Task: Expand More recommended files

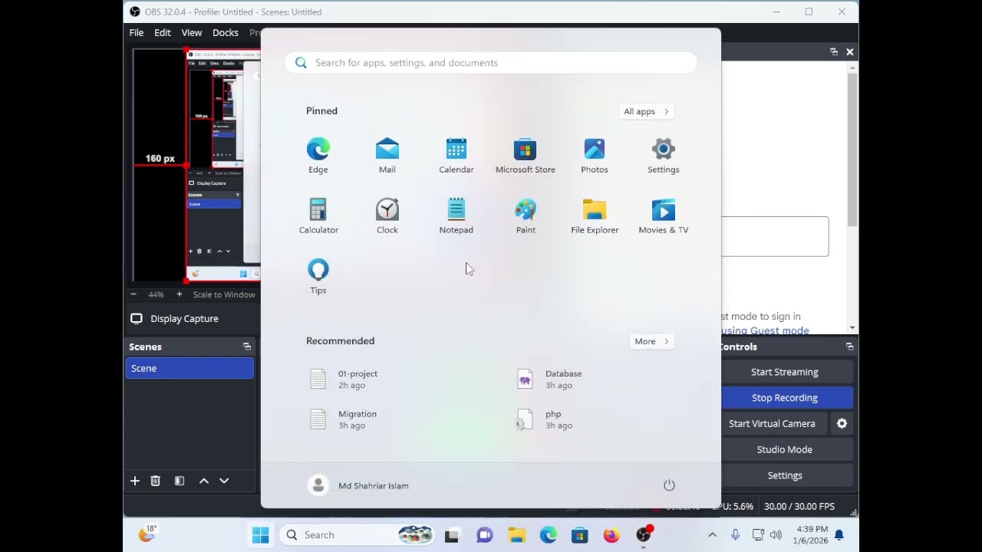Action: click(x=651, y=341)
